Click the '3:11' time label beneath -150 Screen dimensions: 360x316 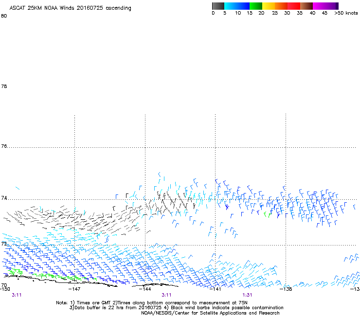point(17,295)
